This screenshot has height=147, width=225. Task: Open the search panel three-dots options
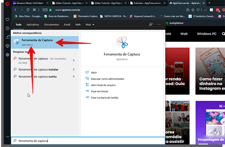tap(159, 25)
